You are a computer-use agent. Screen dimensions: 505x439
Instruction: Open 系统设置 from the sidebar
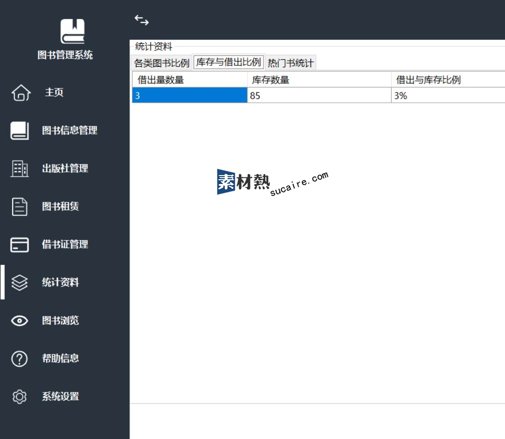click(60, 397)
